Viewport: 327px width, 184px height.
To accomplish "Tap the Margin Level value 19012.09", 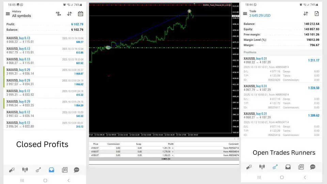I will point(313,40).
